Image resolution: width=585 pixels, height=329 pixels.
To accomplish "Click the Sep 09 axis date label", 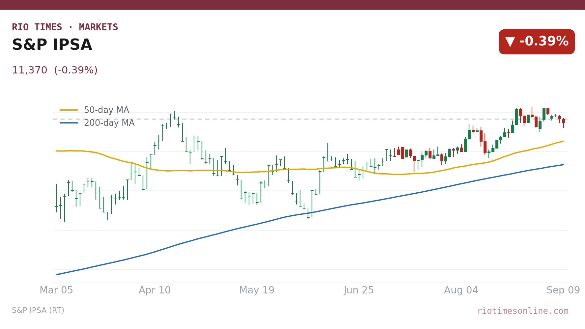I will (x=563, y=290).
